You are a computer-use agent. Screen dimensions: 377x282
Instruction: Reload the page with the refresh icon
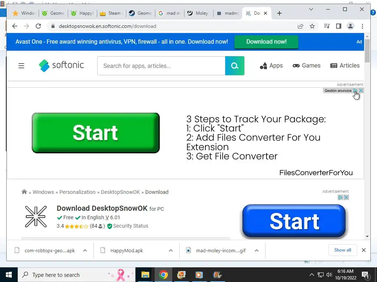(x=38, y=26)
